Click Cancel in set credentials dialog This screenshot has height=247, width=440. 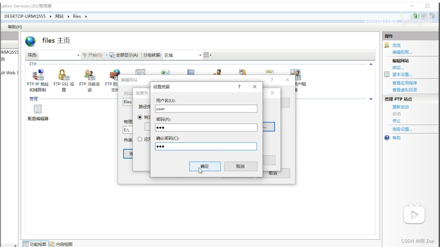coord(241,166)
